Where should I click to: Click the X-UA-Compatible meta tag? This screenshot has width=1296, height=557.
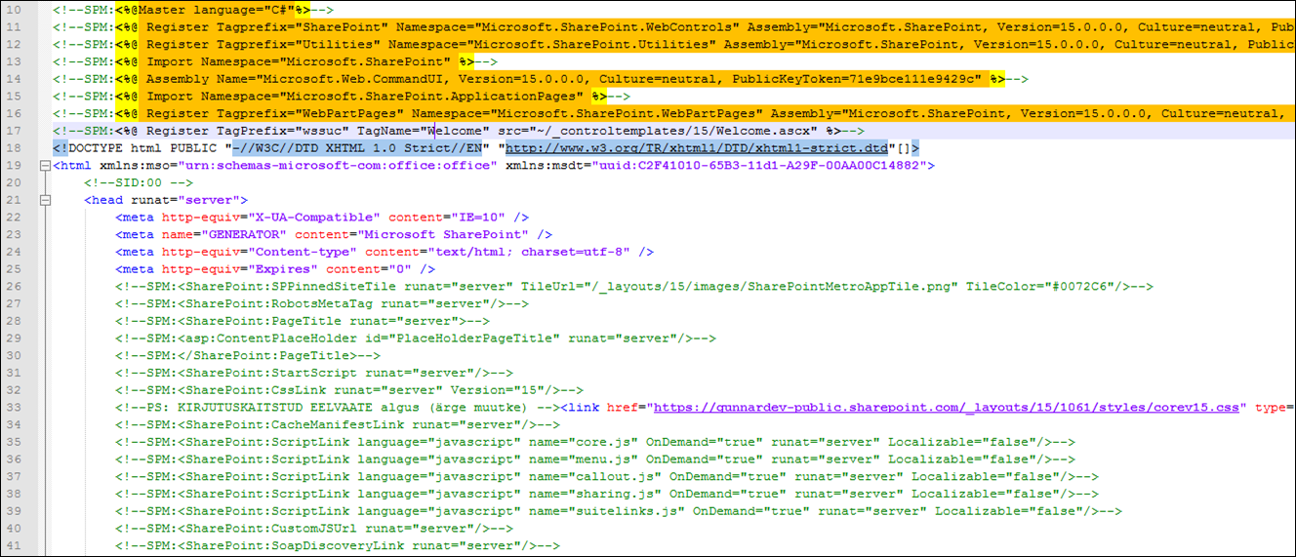[x=322, y=217]
